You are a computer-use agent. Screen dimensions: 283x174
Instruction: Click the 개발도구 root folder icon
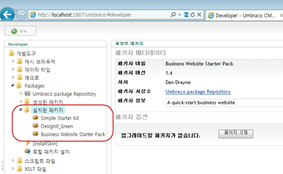pyautogui.click(x=11, y=53)
